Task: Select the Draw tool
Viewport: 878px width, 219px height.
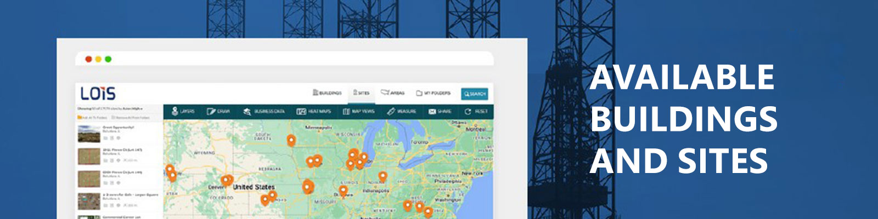Action: pyautogui.click(x=218, y=111)
